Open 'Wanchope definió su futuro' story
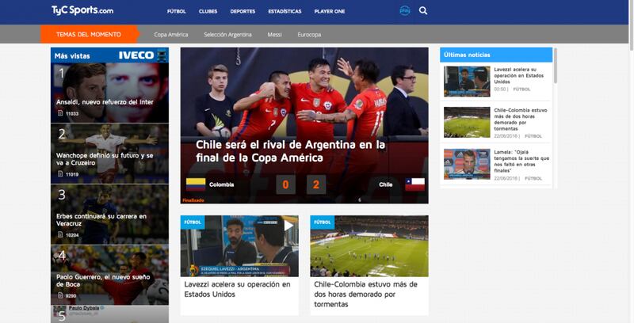The height and width of the screenshot is (323, 634). (x=105, y=159)
